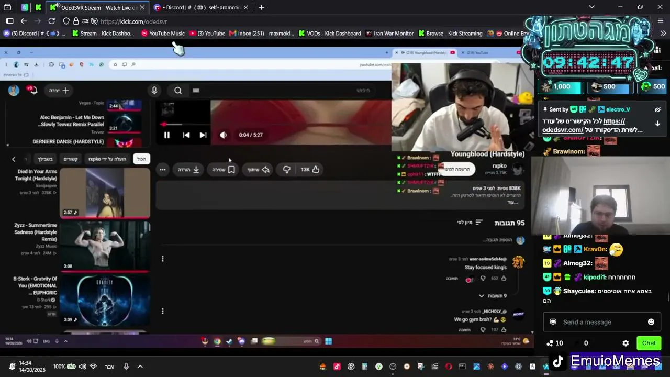Screen dimensions: 670x377
Task: Open 'VODs - Kick Dashboard' bookmark
Action: point(330,34)
